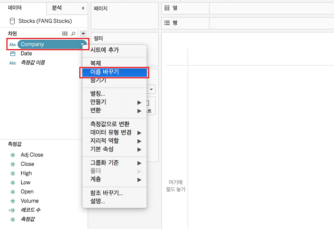Expand the 만들기 submenu
The width and height of the screenshot is (334, 229).
coord(115,102)
